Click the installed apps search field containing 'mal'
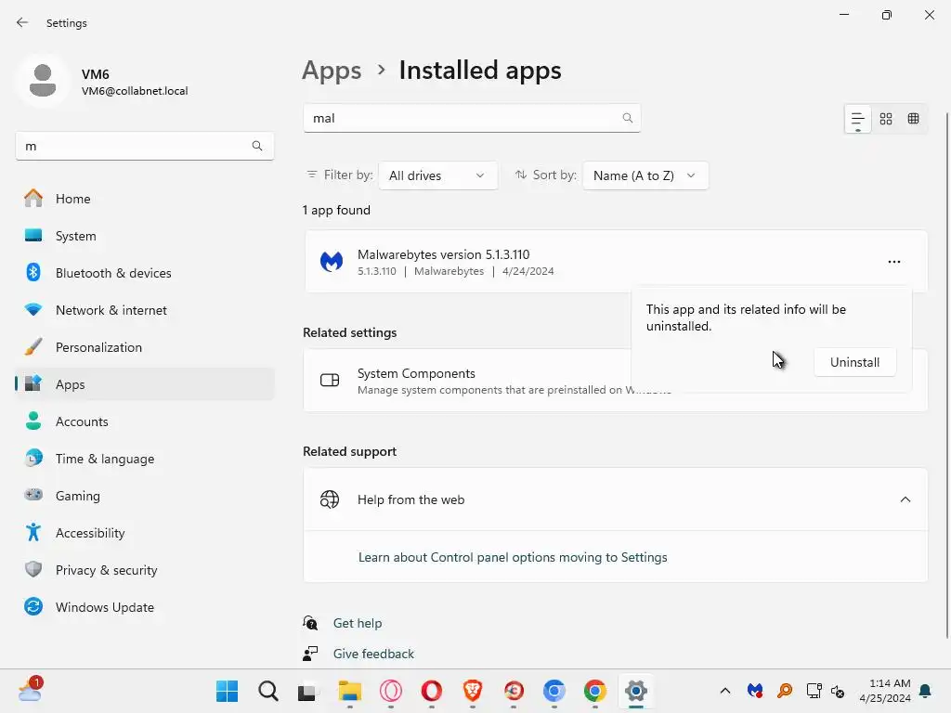The image size is (951, 713). click(x=472, y=118)
